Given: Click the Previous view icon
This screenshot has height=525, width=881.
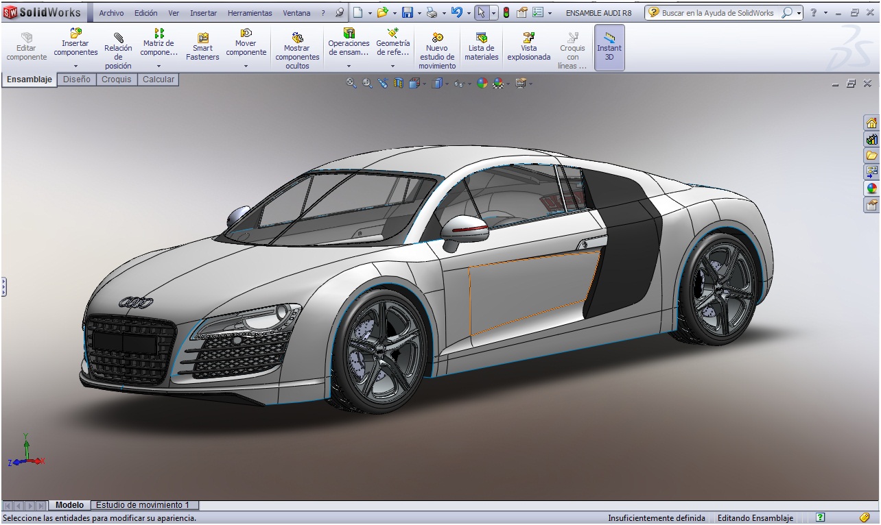Looking at the screenshot, I should (383, 83).
